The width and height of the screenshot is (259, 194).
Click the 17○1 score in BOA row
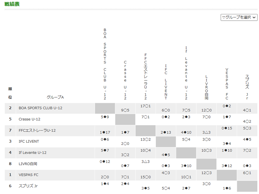pos(145,106)
